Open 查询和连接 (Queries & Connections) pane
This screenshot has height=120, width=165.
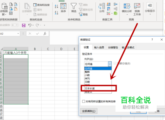pyautogui.click(x=41, y=5)
